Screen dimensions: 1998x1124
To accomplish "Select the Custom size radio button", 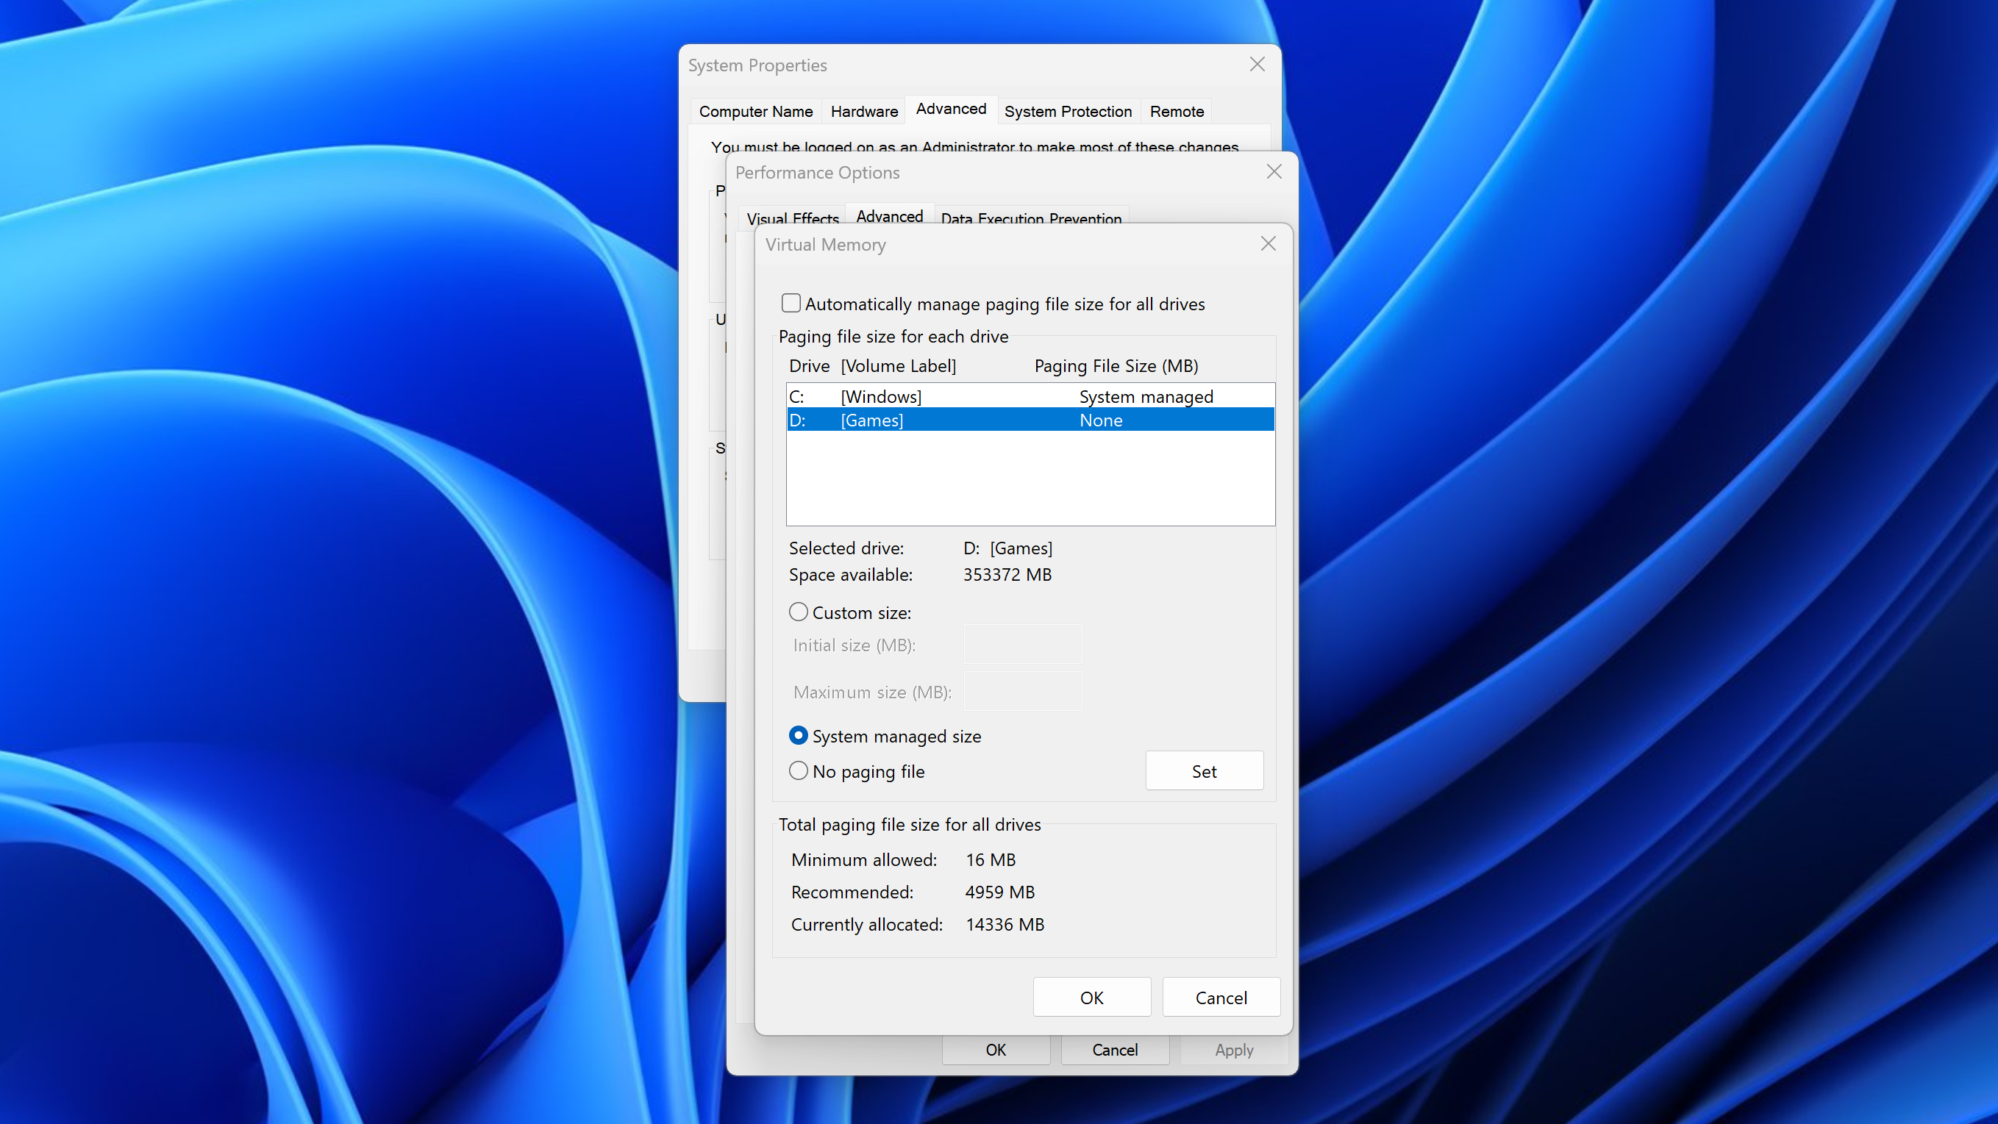I will tap(797, 612).
